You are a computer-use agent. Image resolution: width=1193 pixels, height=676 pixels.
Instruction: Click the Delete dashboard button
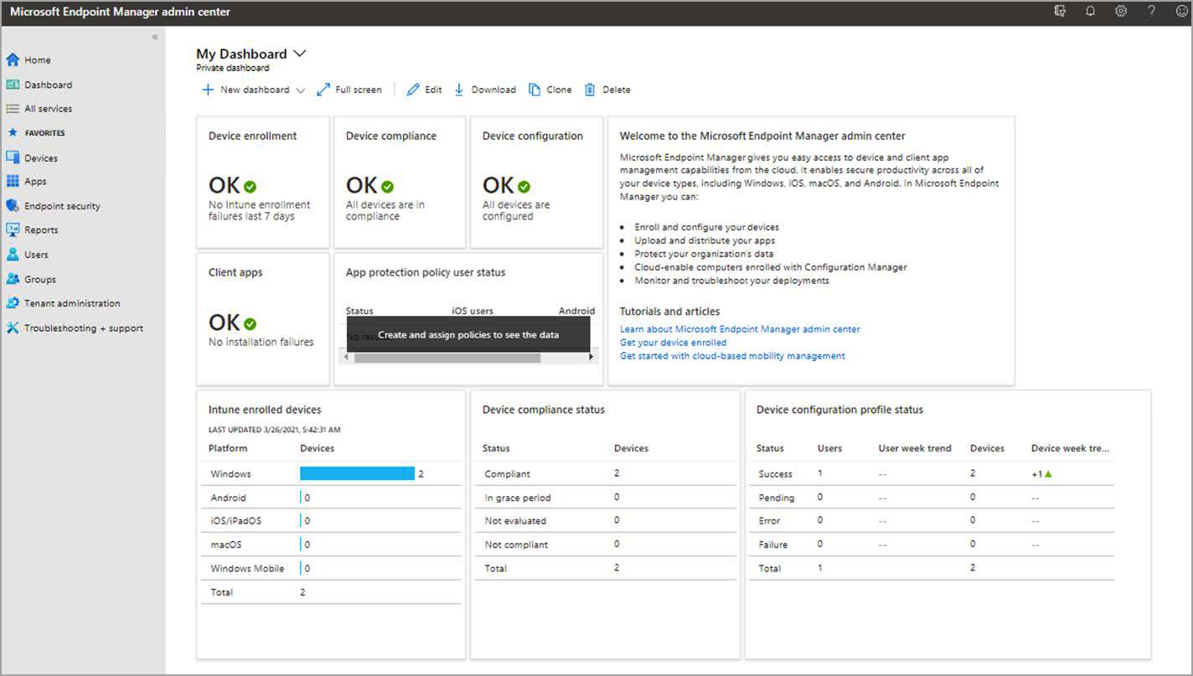pos(607,90)
